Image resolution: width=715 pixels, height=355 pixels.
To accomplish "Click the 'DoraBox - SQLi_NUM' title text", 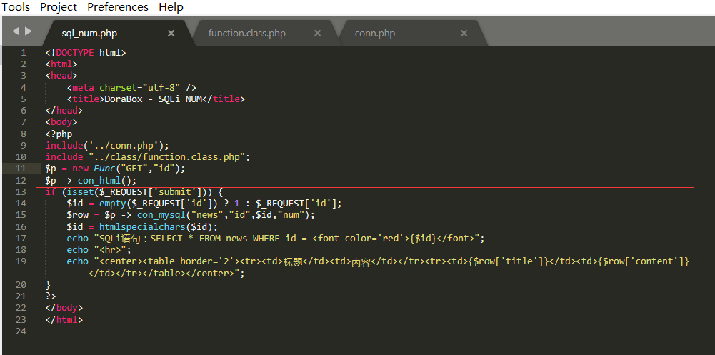I will point(153,99).
